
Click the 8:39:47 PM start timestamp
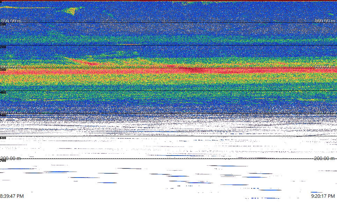(12, 196)
